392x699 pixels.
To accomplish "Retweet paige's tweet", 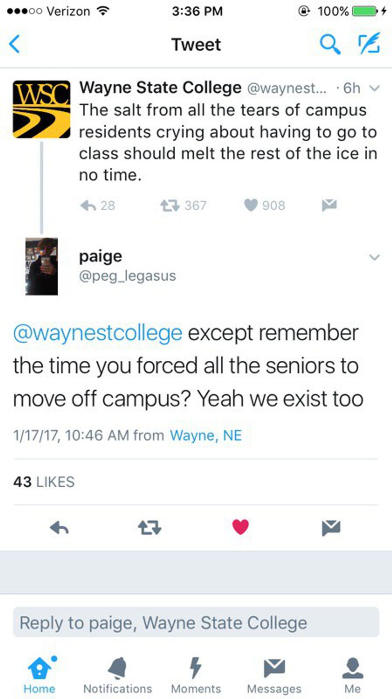I will [150, 528].
